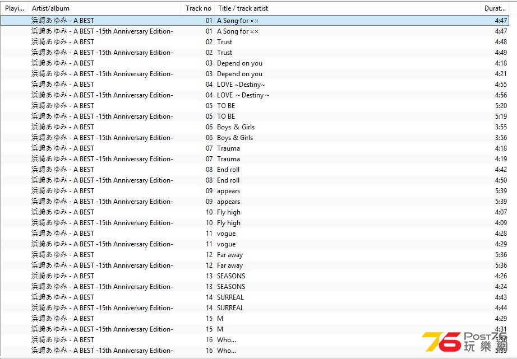Click track number '10' in the Fly high 4:09 row

[x=209, y=223]
